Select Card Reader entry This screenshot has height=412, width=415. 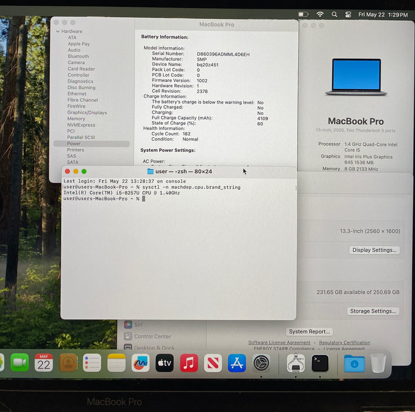(x=81, y=69)
